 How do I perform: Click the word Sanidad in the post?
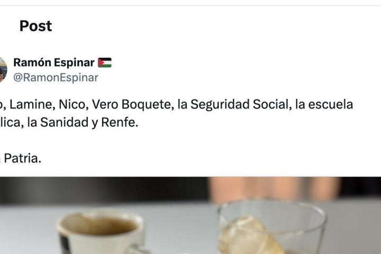click(64, 122)
